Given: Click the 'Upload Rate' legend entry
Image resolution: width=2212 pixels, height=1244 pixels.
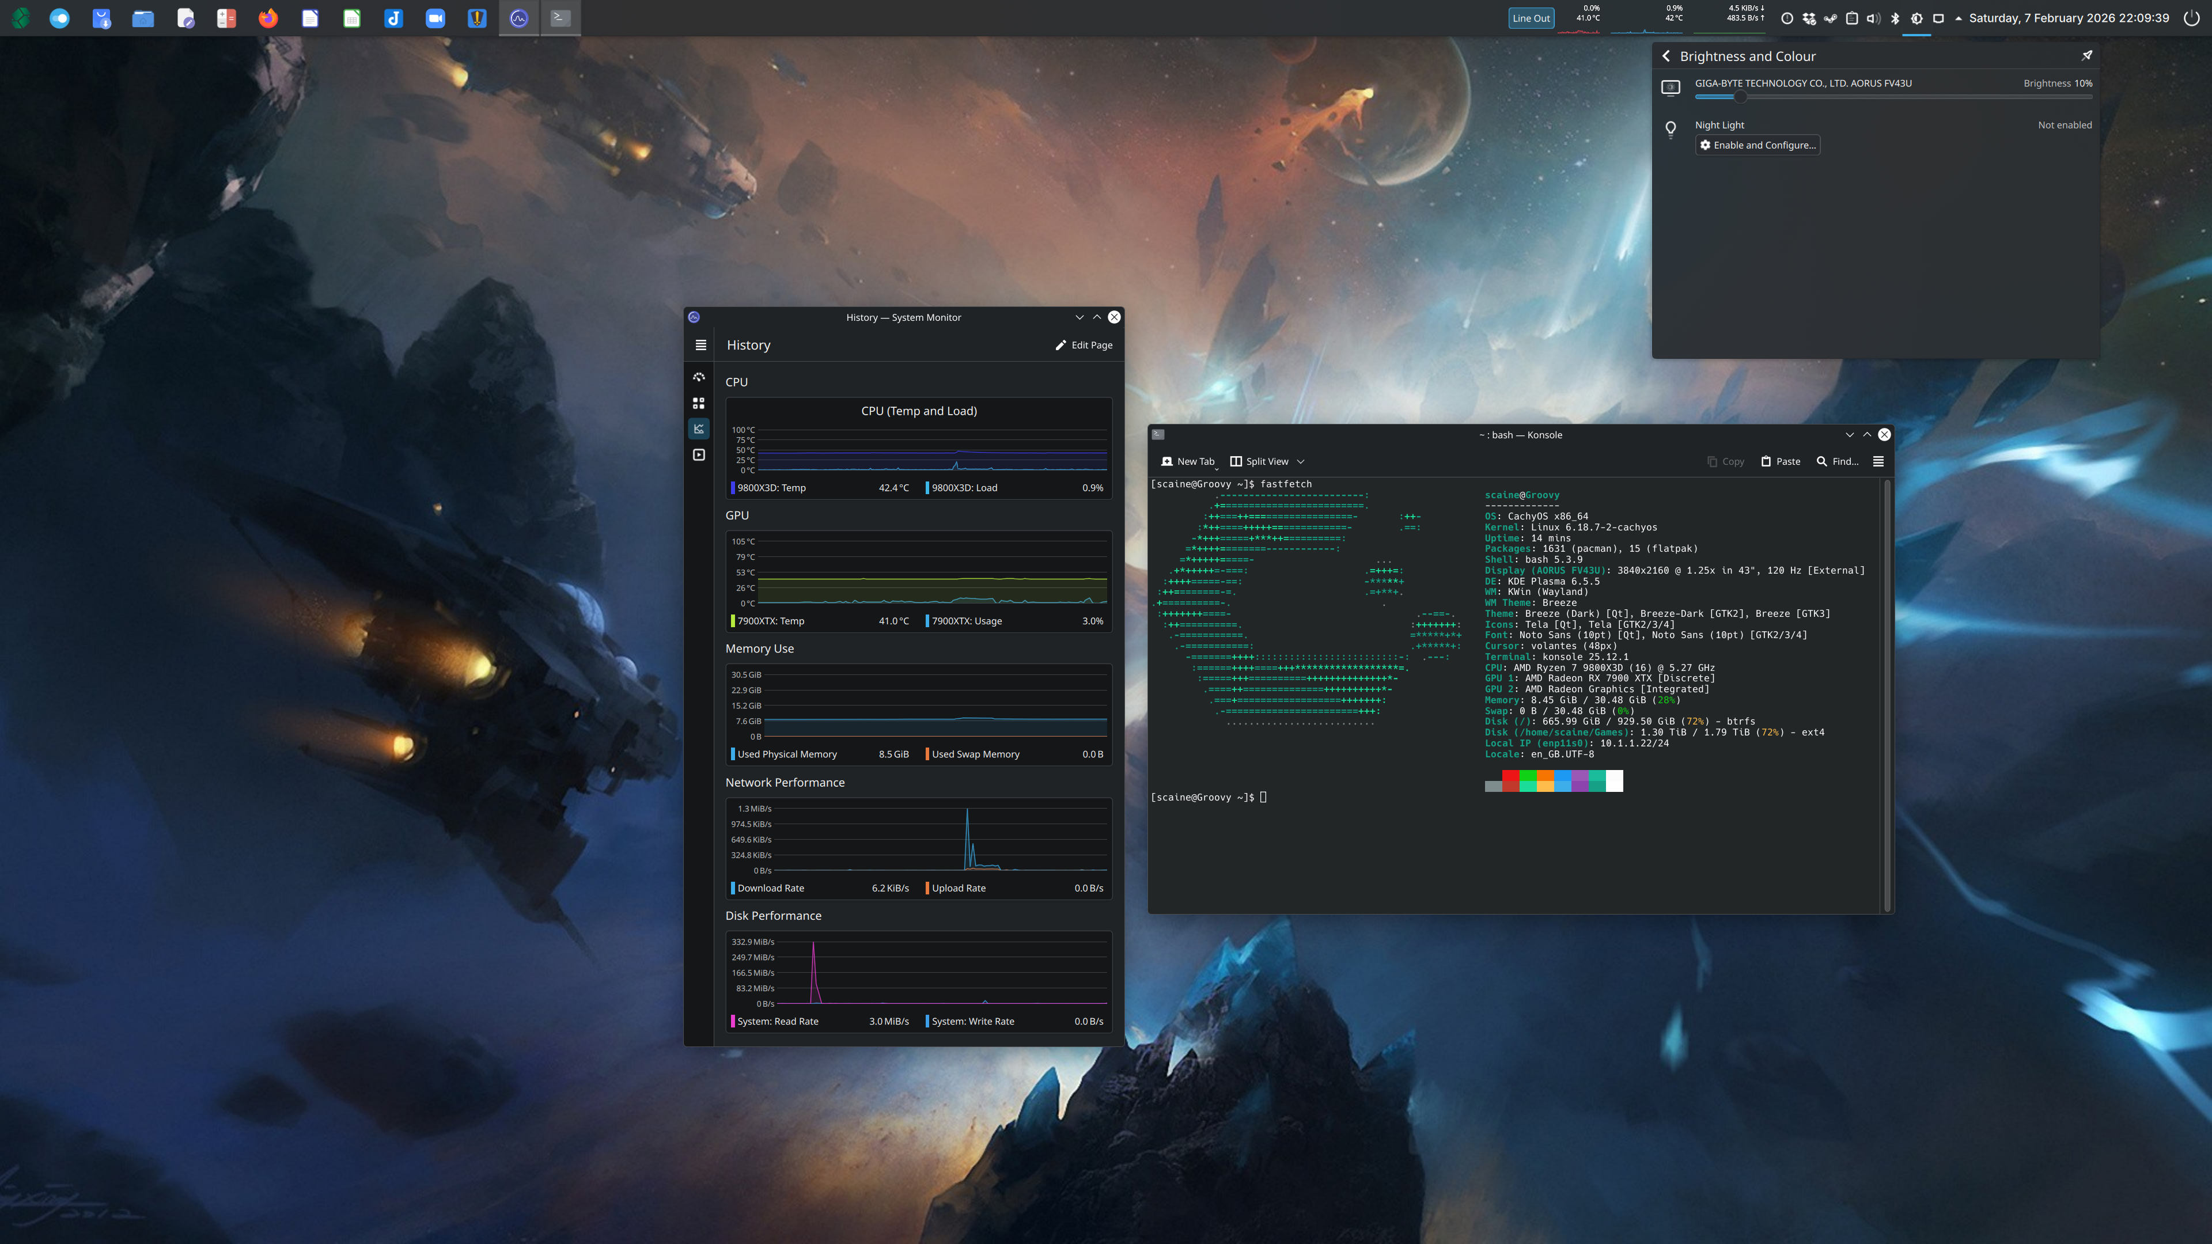Looking at the screenshot, I should [1015, 888].
